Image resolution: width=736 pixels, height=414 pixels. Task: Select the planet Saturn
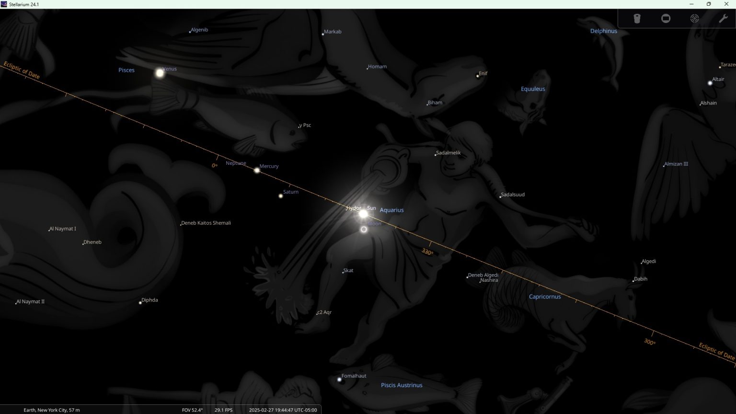click(280, 195)
